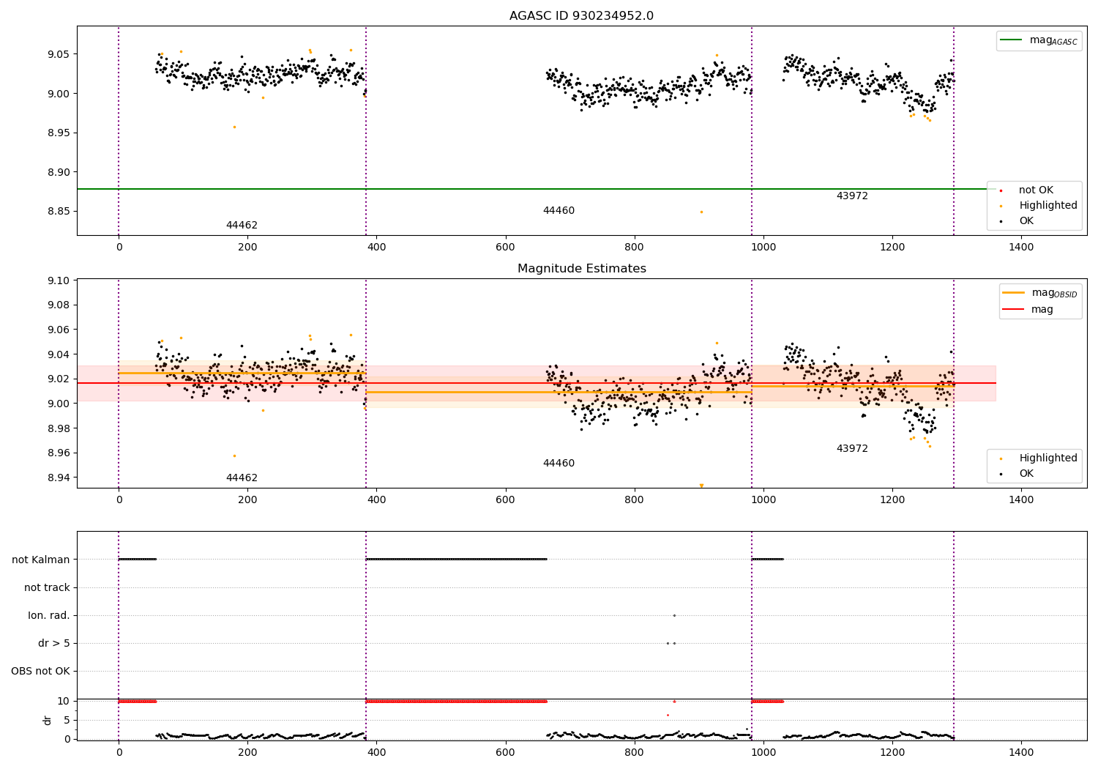
Task: Click obsid label 44462 in Magnitude Estimates plot
Action: pos(242,478)
